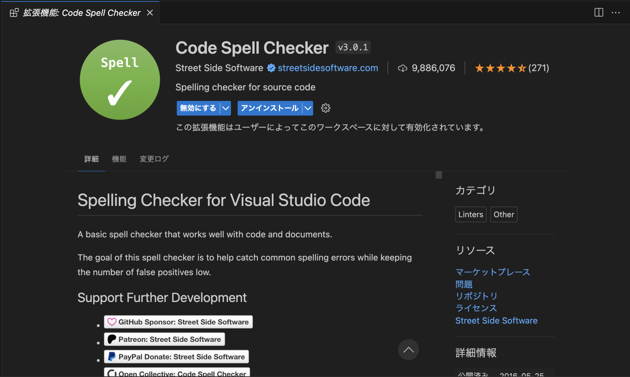Open the リポジトリ resource link
This screenshot has width=630, height=377.
point(476,296)
